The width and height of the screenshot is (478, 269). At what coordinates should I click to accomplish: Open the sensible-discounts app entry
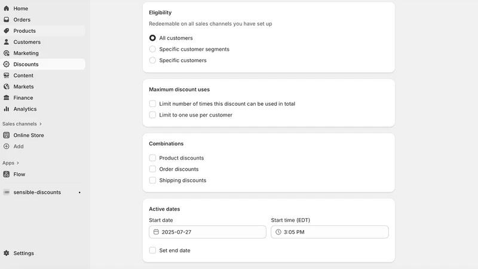[x=42, y=192]
